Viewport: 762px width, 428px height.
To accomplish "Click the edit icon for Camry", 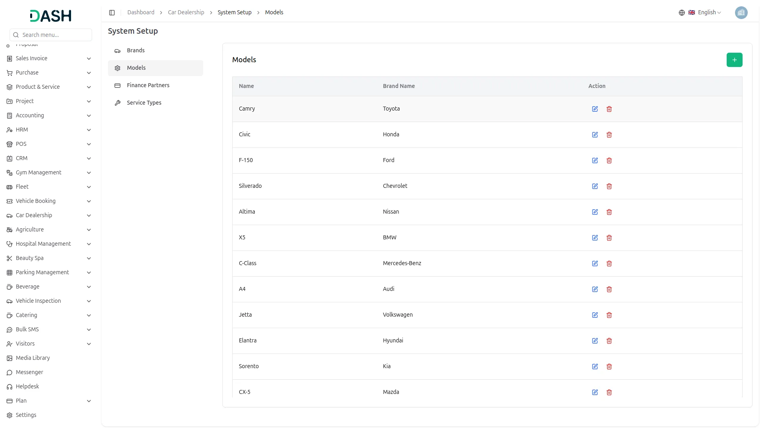I will point(595,109).
